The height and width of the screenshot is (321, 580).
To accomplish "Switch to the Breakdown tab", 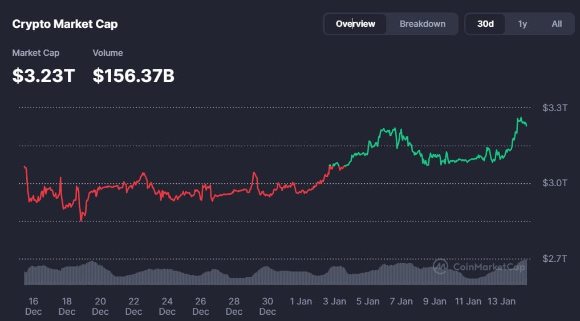I will pyautogui.click(x=423, y=24).
